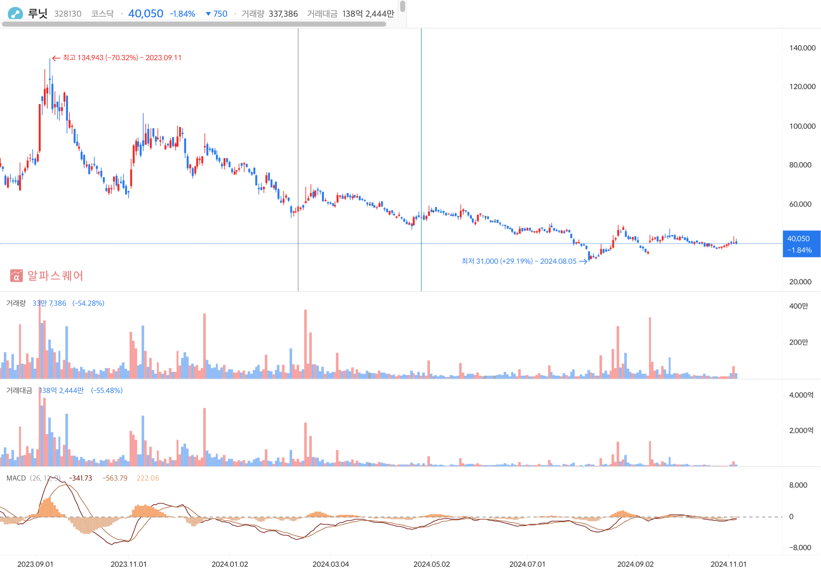Click the MACD histogram value 222.06
821x573 pixels.
[x=148, y=478]
